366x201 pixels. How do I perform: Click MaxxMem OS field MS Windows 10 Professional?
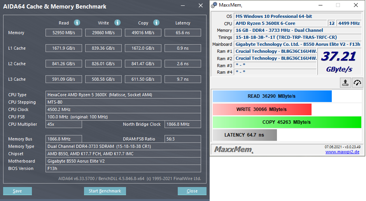(298, 16)
